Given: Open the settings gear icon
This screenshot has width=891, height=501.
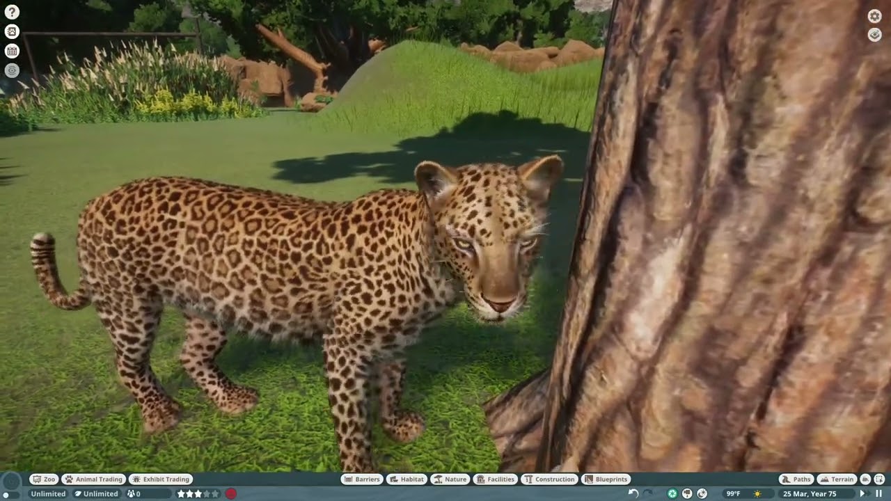Looking at the screenshot, I should [875, 16].
